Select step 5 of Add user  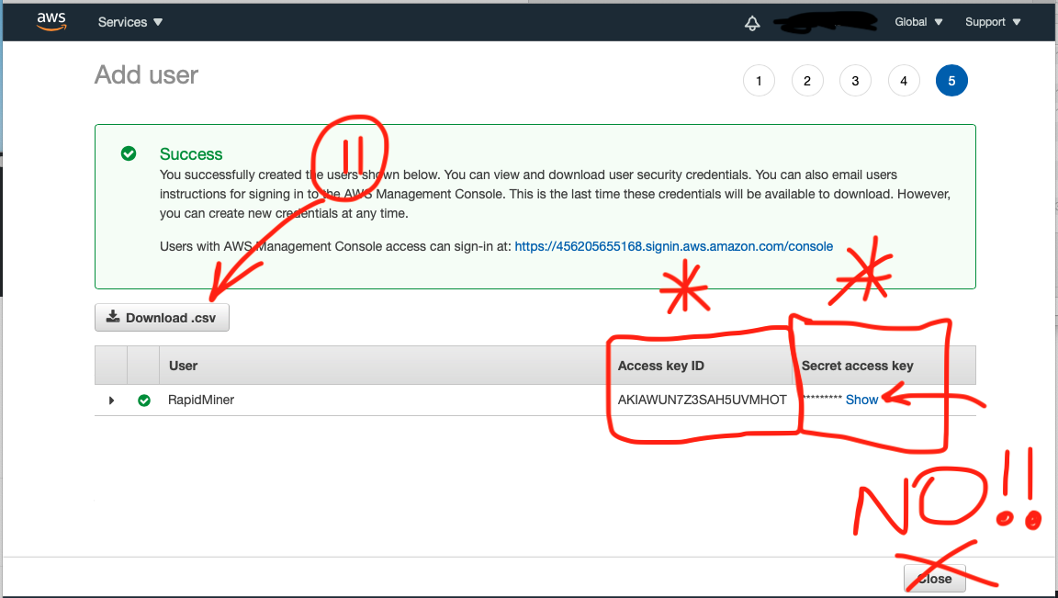click(951, 81)
